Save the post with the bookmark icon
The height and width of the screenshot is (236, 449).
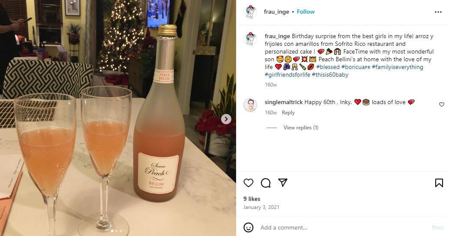click(439, 183)
